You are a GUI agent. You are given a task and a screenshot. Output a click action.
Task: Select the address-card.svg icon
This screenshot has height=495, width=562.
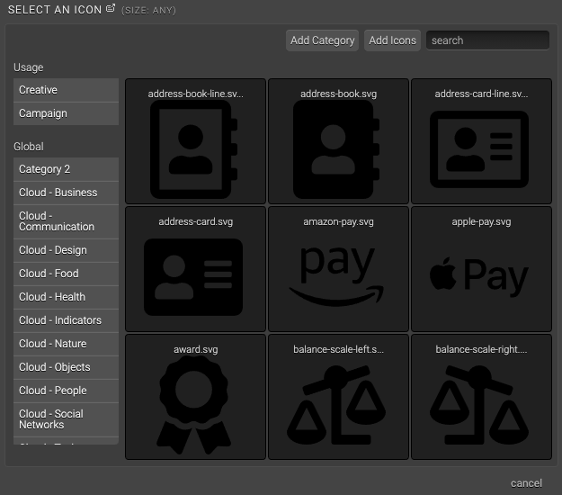point(195,269)
